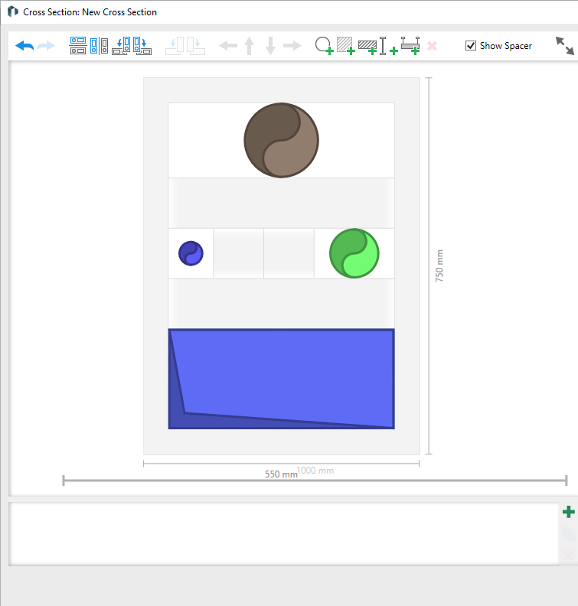Click the application logo in title bar
The width and height of the screenshot is (578, 606).
pyautogui.click(x=13, y=11)
